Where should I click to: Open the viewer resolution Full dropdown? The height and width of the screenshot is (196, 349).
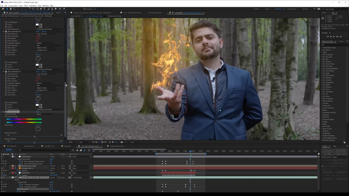pos(84,142)
